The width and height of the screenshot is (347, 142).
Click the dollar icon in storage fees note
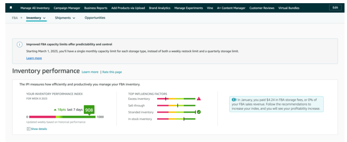234,99
